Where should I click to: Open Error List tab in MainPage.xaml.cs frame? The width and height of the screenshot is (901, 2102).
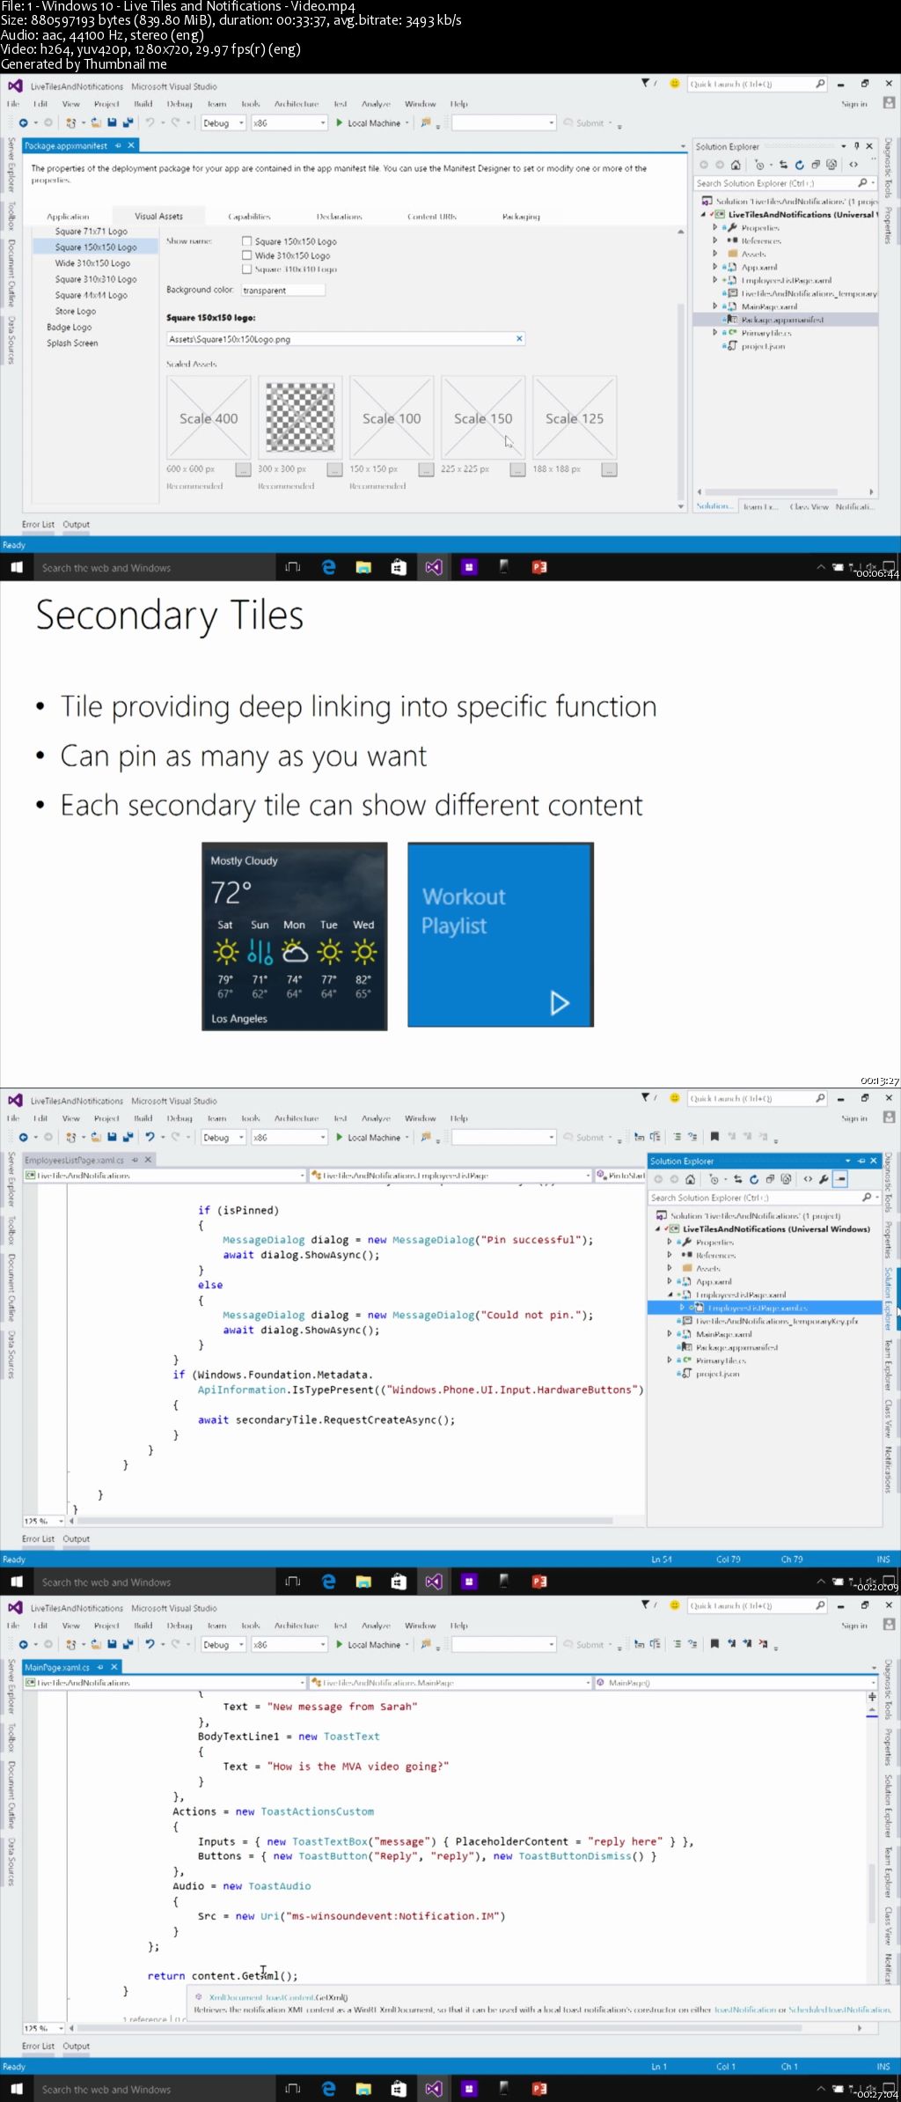point(38,2046)
